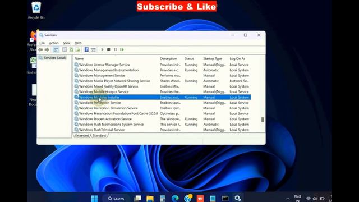Select Windows Perception Service row
Screen dimensions: 359x202
pyautogui.click(x=162, y=103)
